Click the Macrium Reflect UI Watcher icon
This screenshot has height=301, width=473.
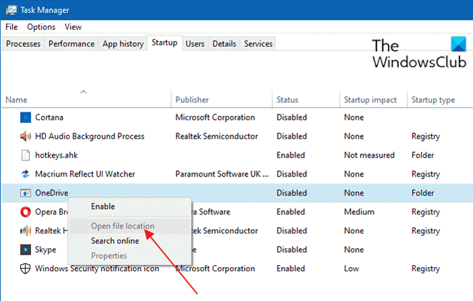26,175
